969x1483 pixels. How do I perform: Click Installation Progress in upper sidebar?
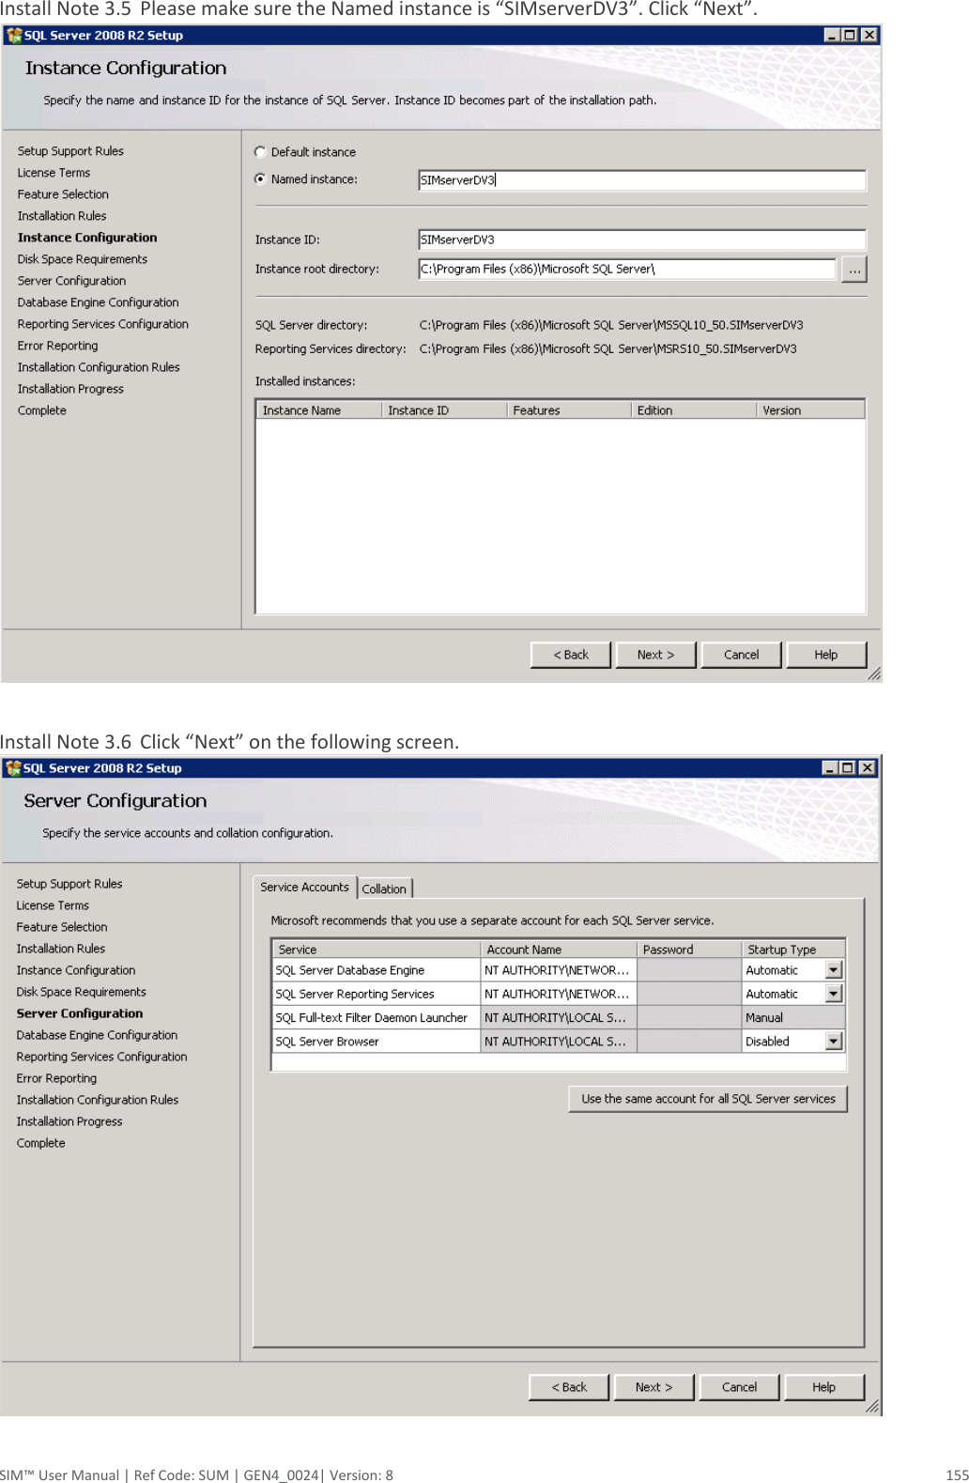[x=70, y=389]
